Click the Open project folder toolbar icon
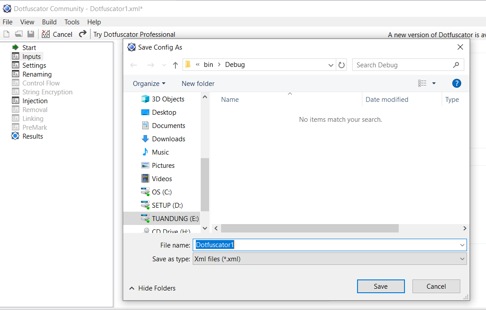Screen dimensions: 486x310 19,34
